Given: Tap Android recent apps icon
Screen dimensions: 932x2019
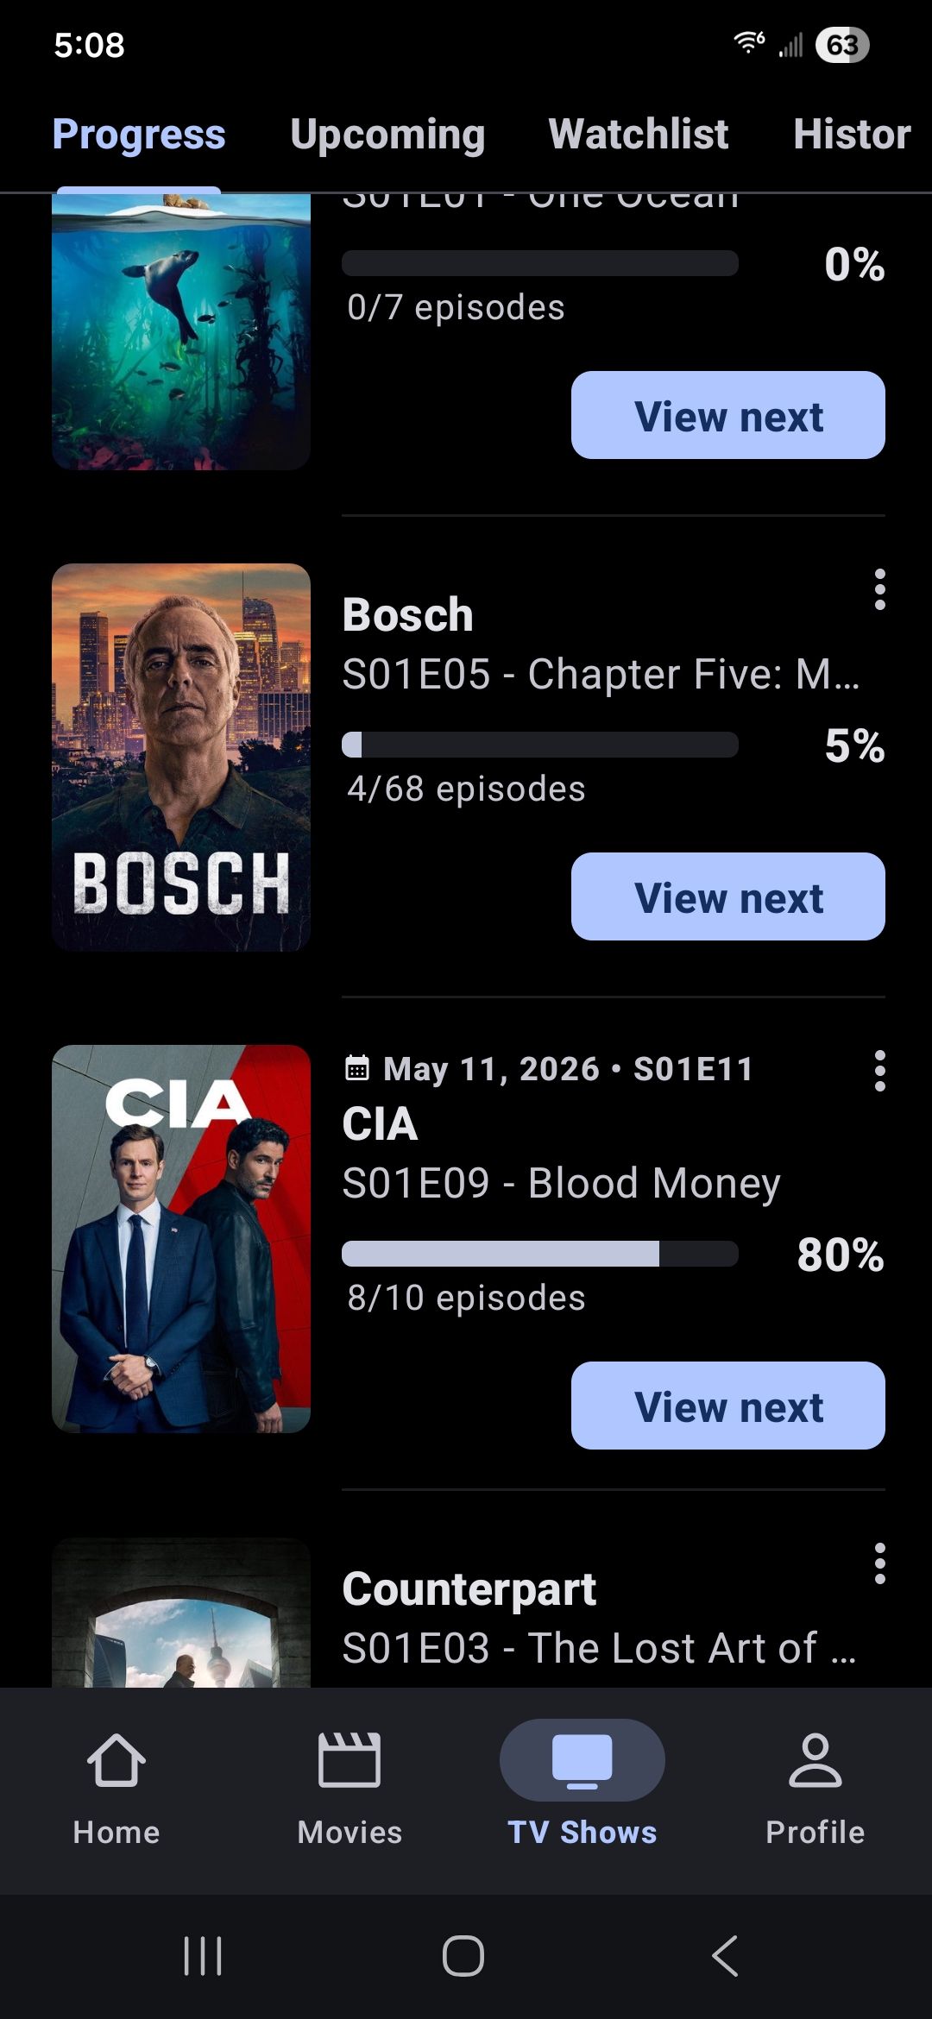Looking at the screenshot, I should tap(204, 1955).
